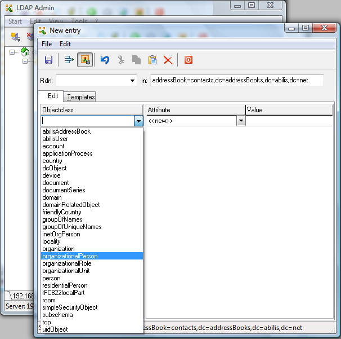Open the Rdn dropdown list
341x339 pixels.
[133, 81]
